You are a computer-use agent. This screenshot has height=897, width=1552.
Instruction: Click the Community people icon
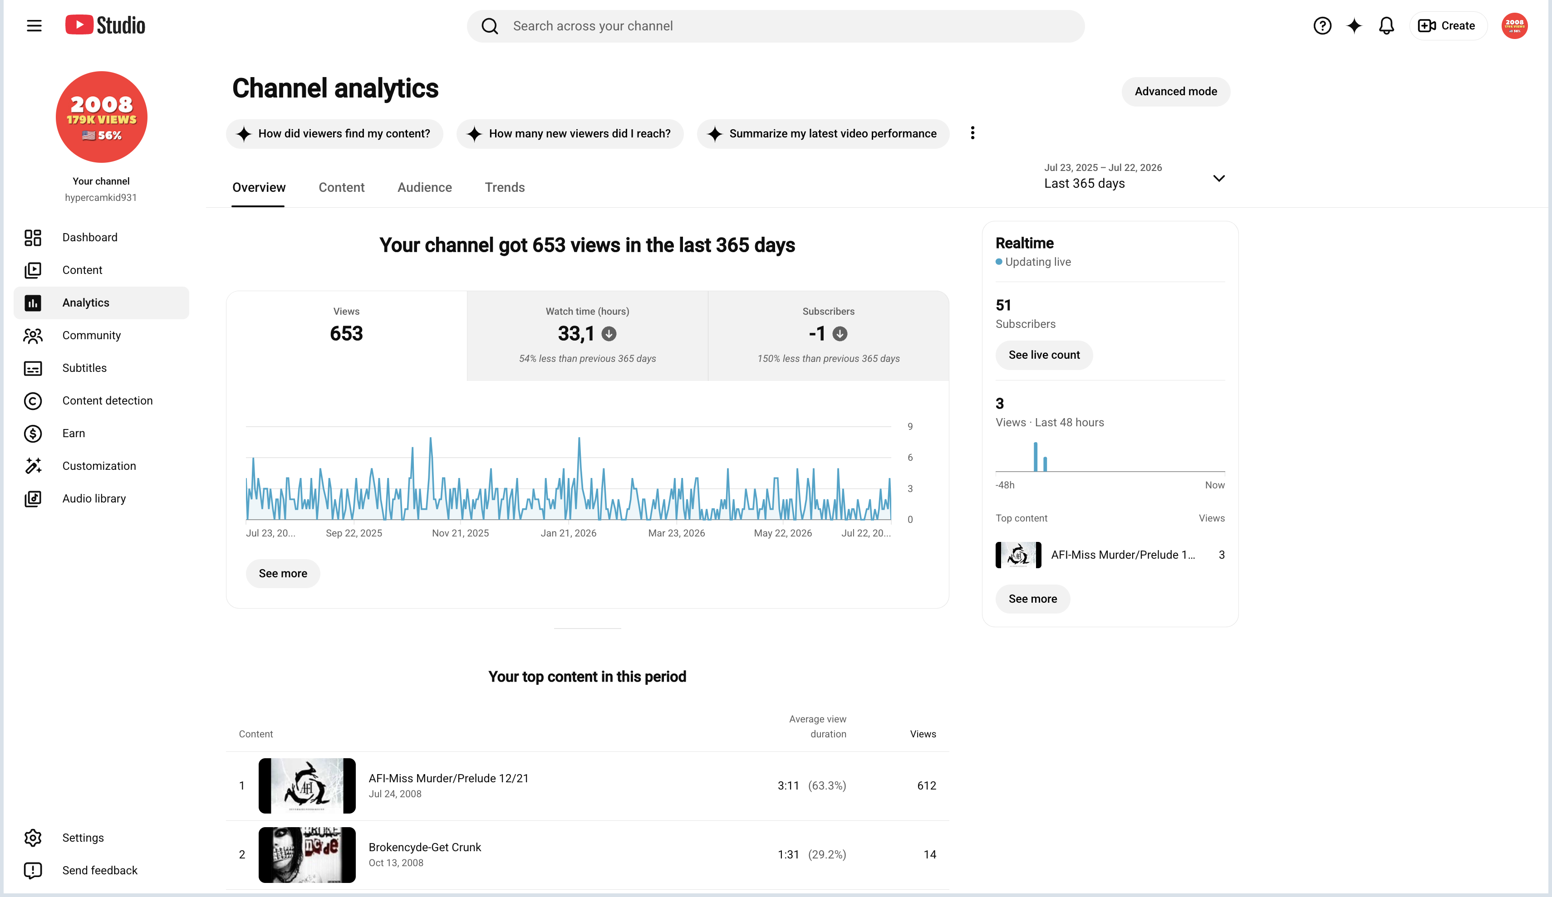(33, 336)
